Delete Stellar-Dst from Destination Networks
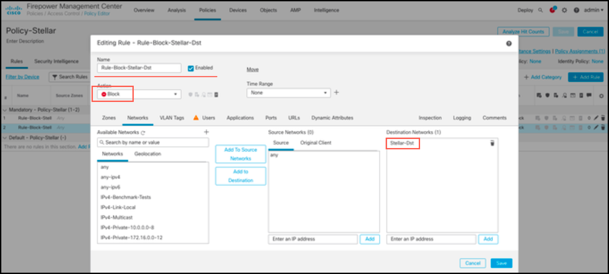 click(x=492, y=143)
